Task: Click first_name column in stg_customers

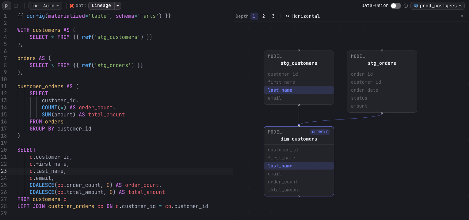Action: 299,82
